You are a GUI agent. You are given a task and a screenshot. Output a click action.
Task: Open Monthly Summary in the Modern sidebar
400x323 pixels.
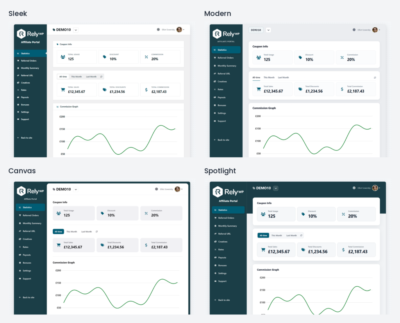tap(226, 66)
